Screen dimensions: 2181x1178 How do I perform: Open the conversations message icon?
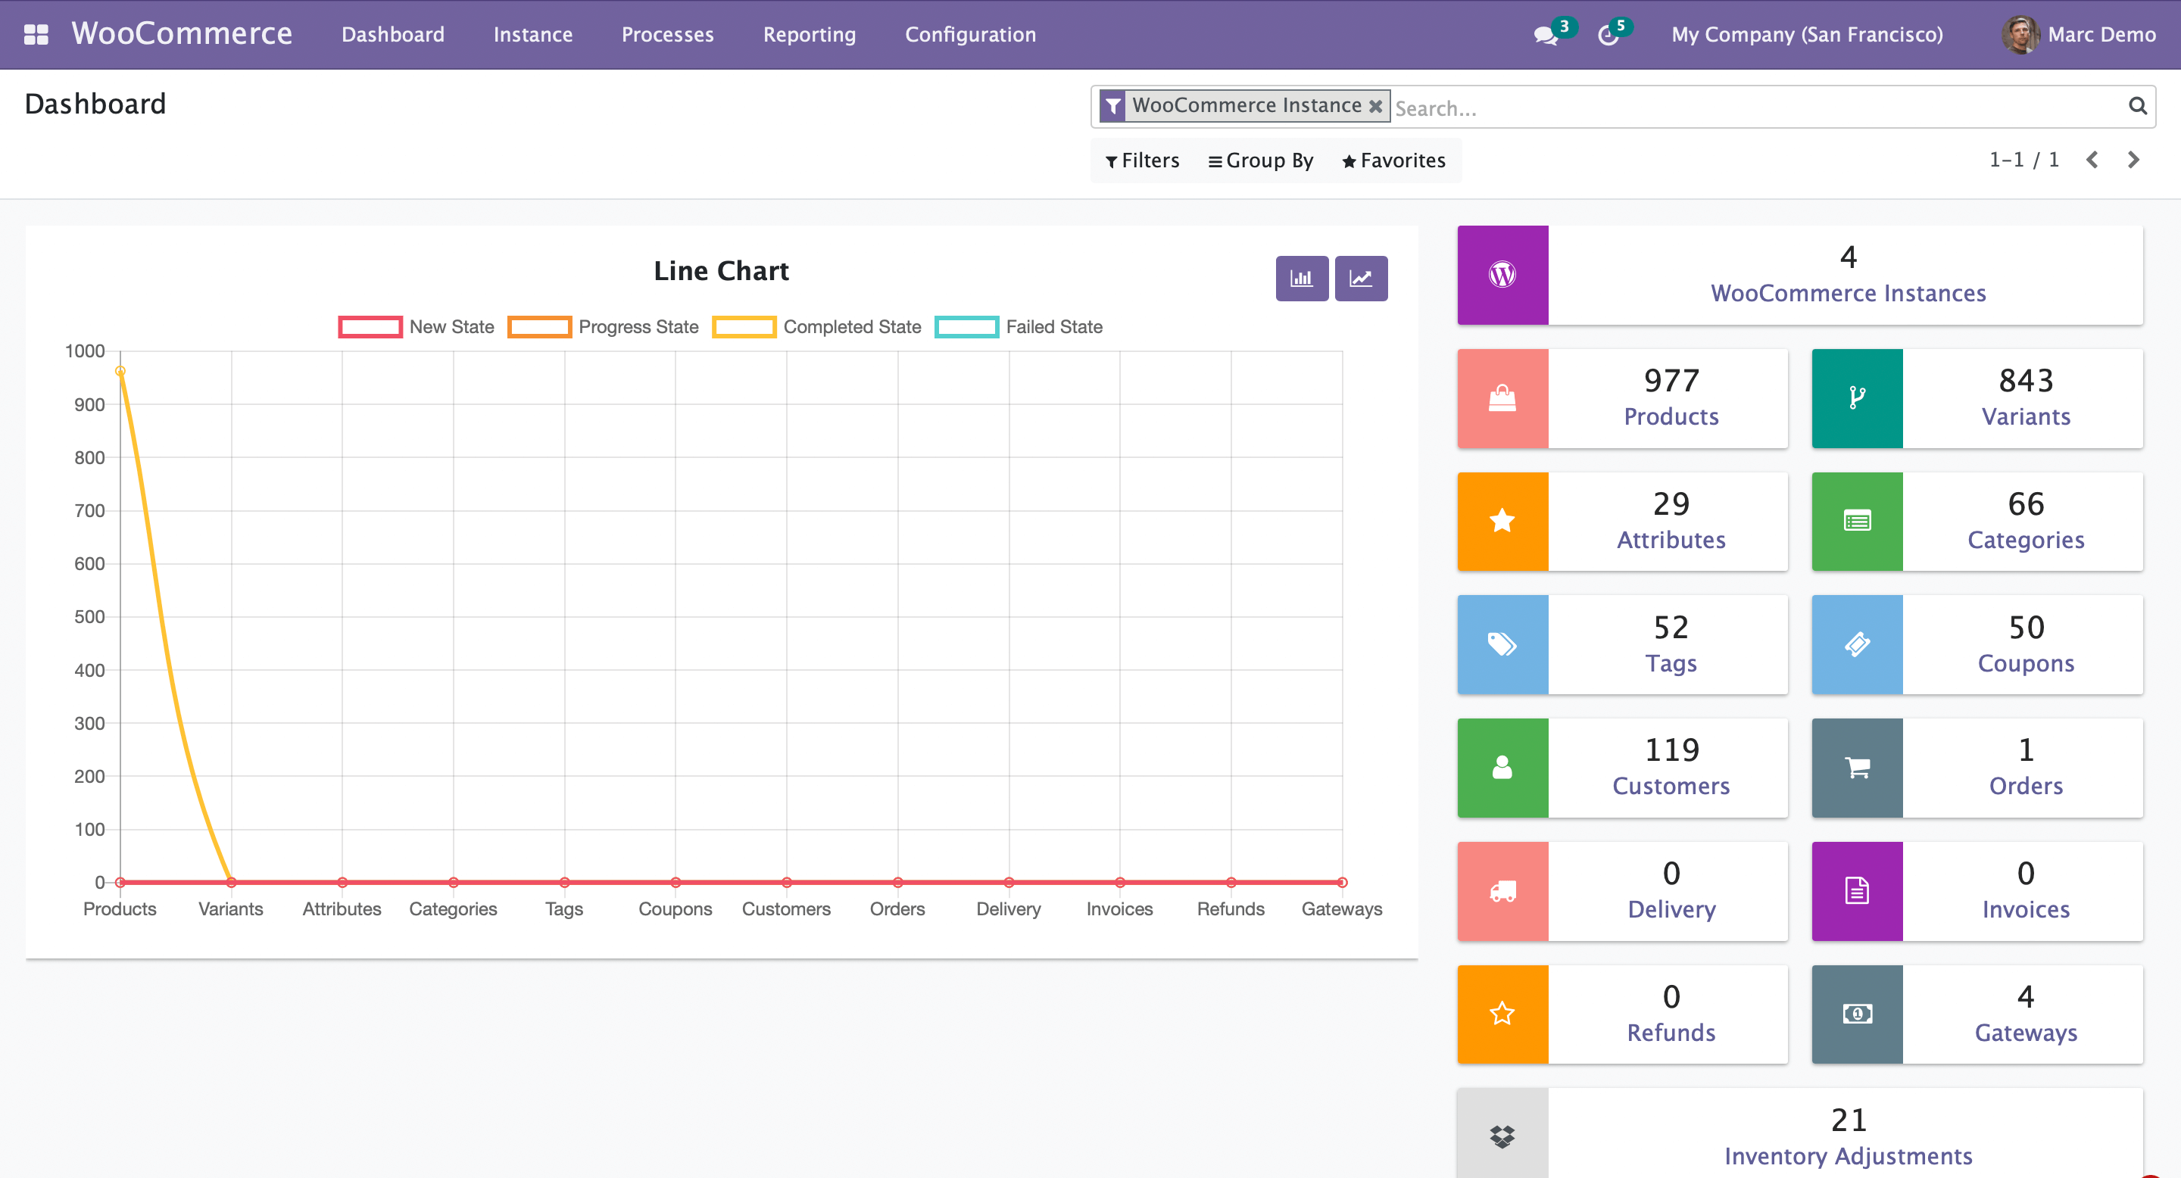tap(1545, 35)
